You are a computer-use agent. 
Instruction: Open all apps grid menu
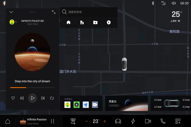click(178, 121)
